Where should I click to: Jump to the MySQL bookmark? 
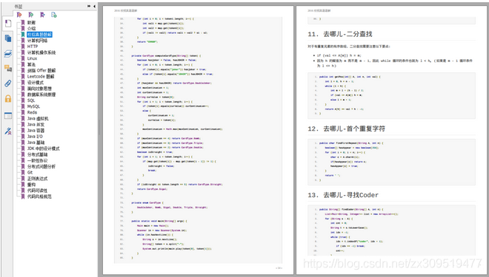click(x=33, y=106)
